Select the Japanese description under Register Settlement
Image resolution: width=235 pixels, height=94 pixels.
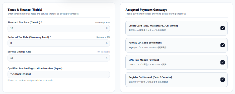tap(148, 82)
